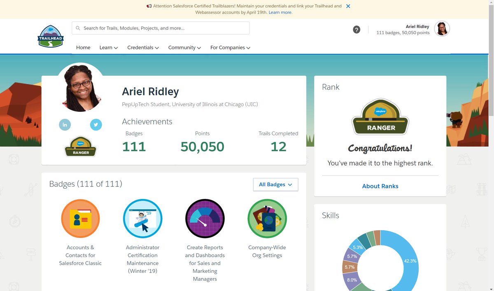Click the Trails Completed count 12
494x291 pixels.
(x=278, y=147)
